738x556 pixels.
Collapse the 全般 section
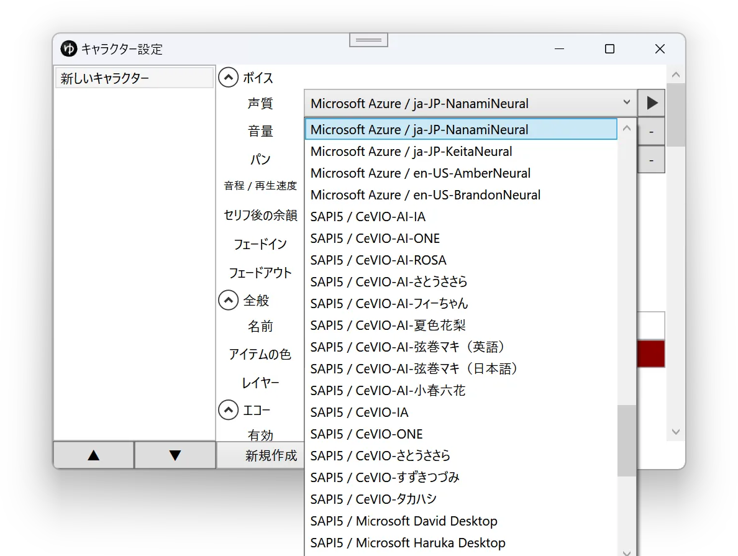pyautogui.click(x=229, y=300)
